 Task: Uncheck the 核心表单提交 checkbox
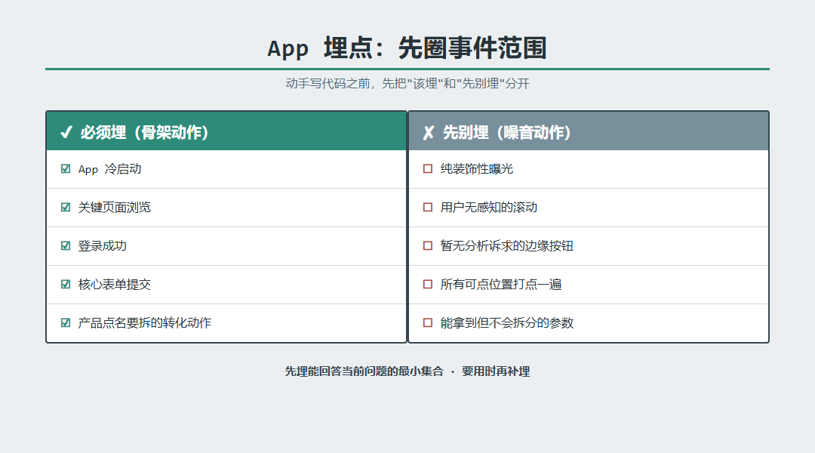click(66, 284)
